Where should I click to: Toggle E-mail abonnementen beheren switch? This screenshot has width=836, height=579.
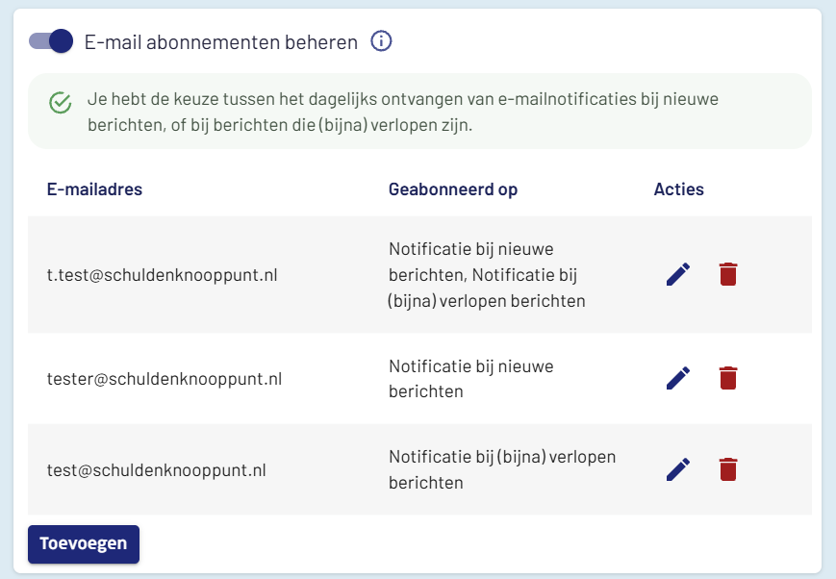pyautogui.click(x=51, y=40)
